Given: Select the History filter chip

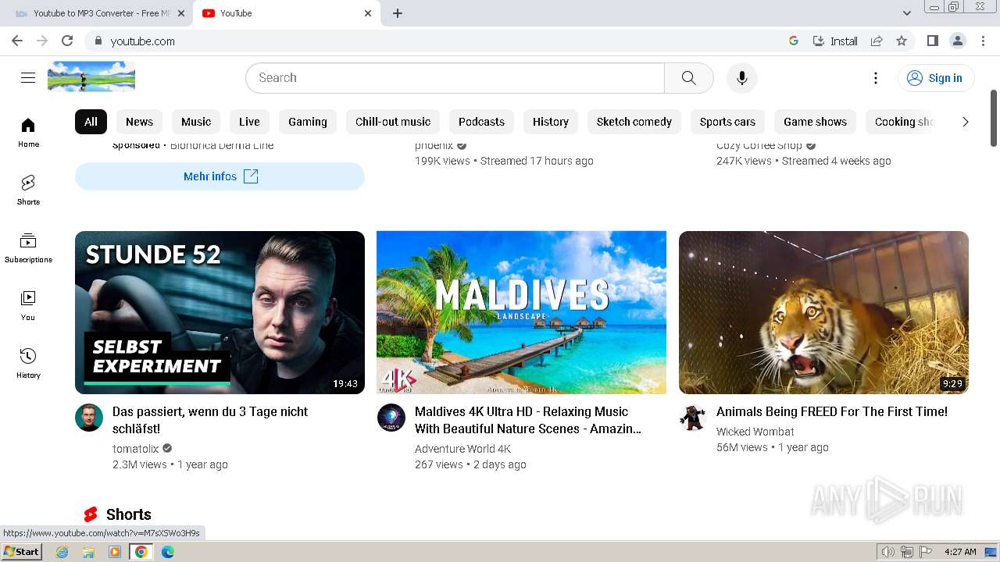Looking at the screenshot, I should click(551, 122).
